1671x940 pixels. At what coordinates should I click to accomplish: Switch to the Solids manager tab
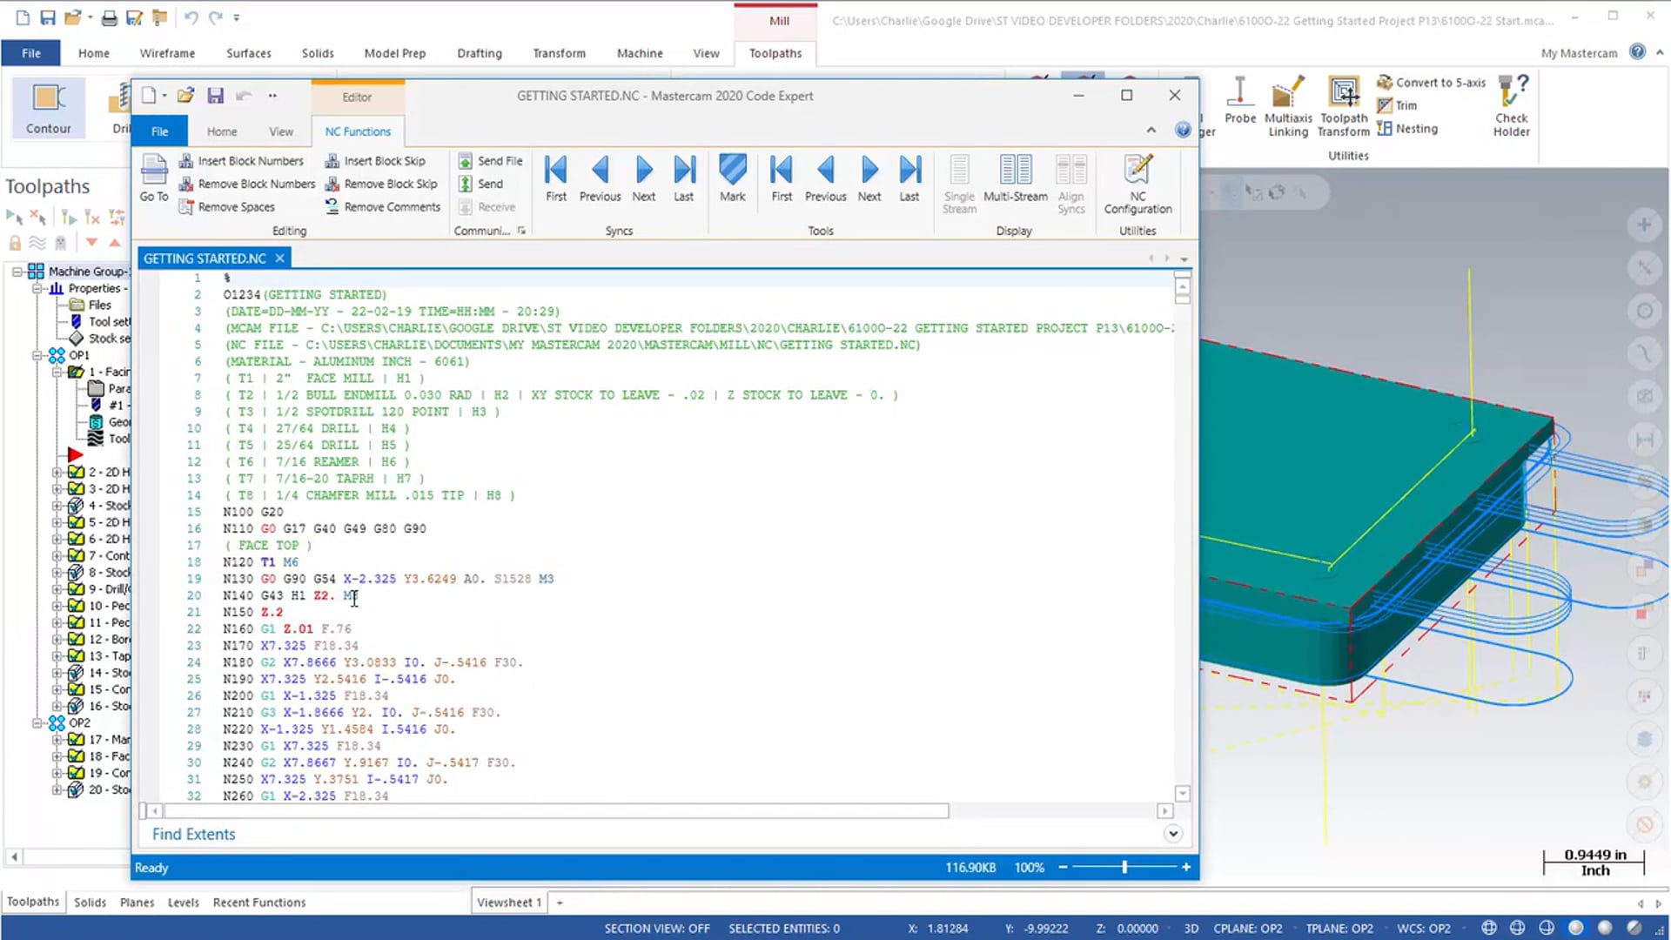click(90, 903)
